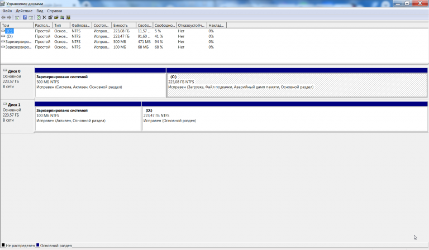Image resolution: width=429 pixels, height=250 pixels.
Task: Select the (C:) 223,08 ГБ partition block
Action: point(297,83)
